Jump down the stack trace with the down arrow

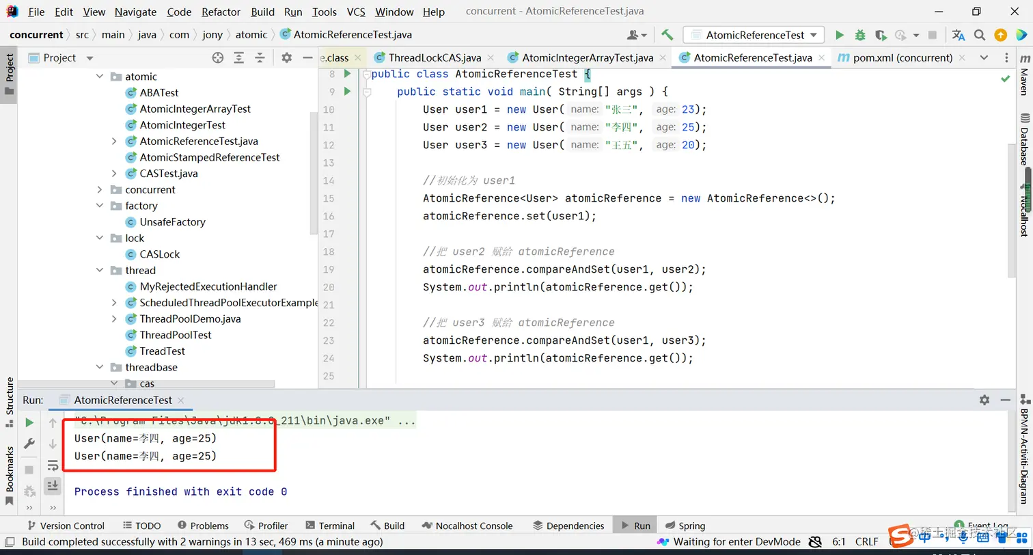click(x=53, y=444)
